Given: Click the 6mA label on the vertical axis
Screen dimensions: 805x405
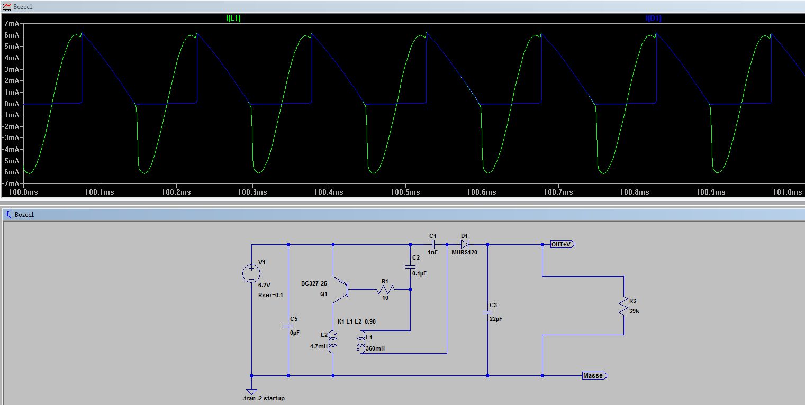Looking at the screenshot, I should click(12, 35).
